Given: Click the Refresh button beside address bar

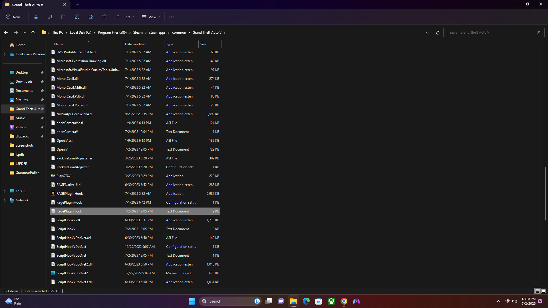Looking at the screenshot, I should (x=438, y=33).
